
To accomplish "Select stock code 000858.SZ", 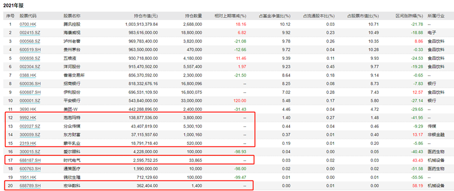I will pyautogui.click(x=30, y=58).
